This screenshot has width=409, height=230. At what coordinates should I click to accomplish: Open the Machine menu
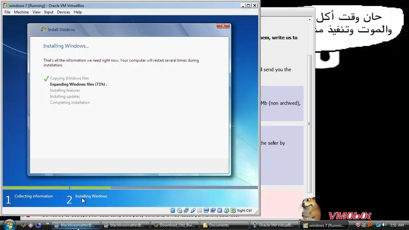(x=21, y=12)
